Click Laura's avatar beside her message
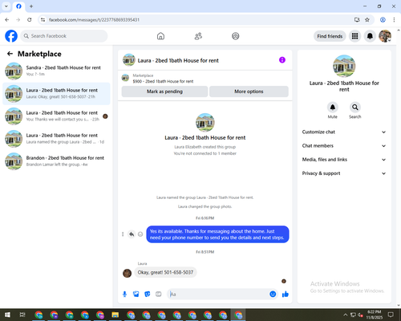 click(127, 273)
